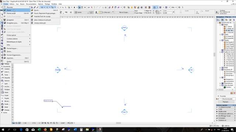Click the Réglages button in Navigator
This screenshot has height=132, width=236.
(225, 102)
